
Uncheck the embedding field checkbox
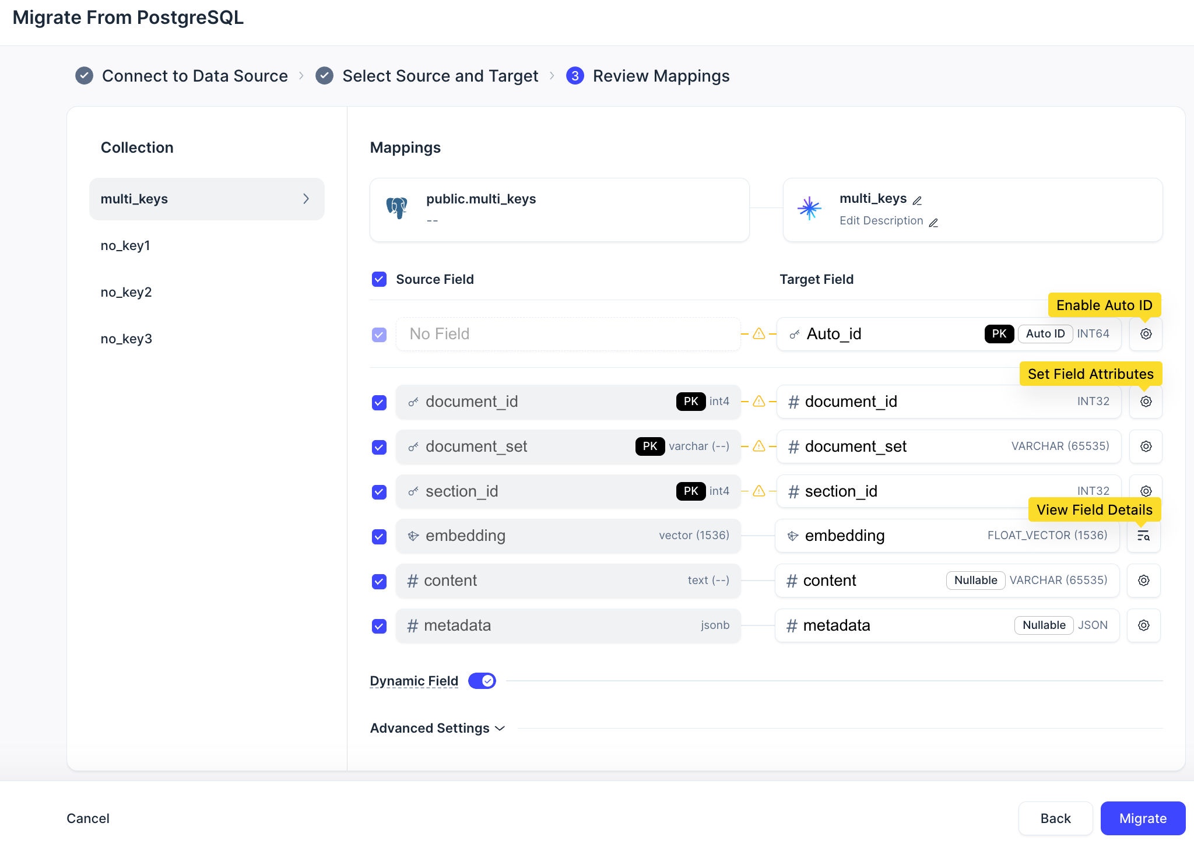pos(379,537)
